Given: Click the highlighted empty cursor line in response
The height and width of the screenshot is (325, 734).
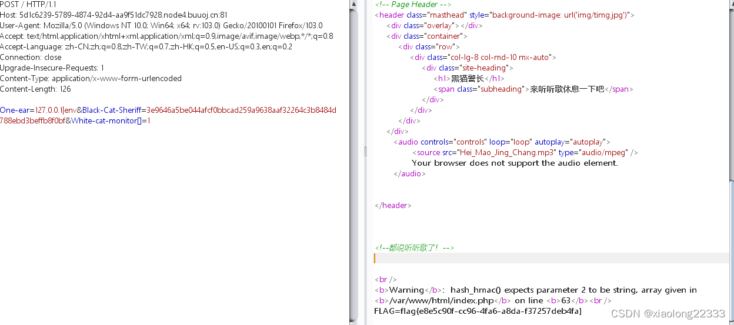Looking at the screenshot, I should point(551,258).
